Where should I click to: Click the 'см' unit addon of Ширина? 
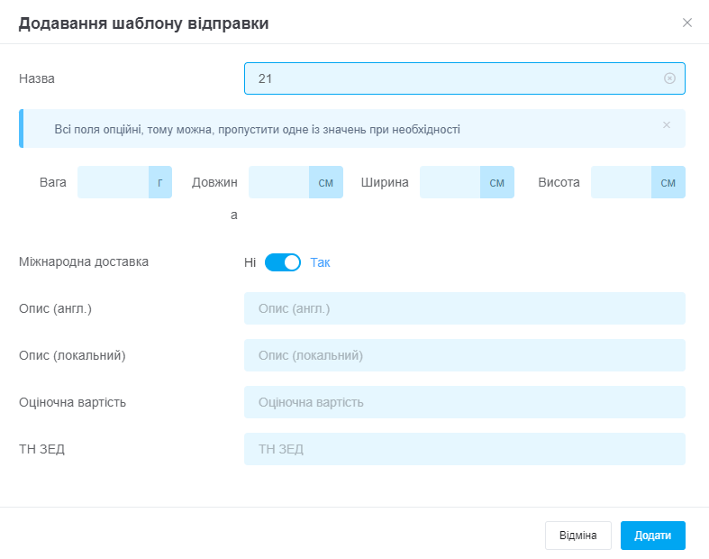coord(497,182)
